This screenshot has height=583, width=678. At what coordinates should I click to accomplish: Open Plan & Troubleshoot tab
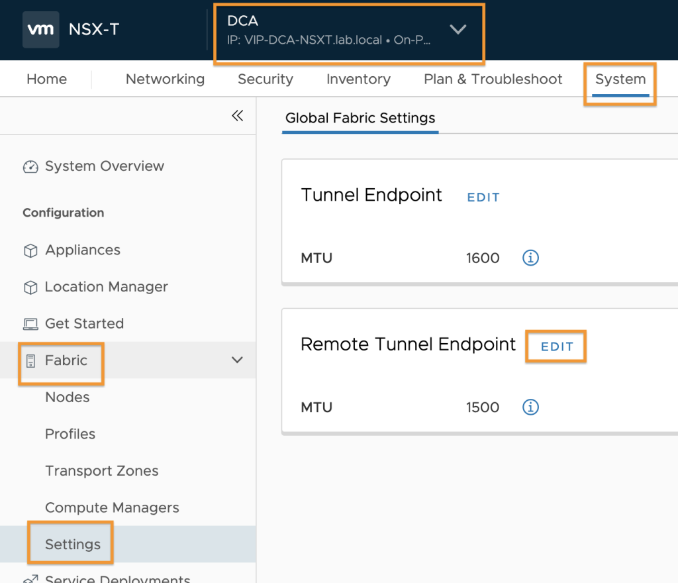pyautogui.click(x=493, y=79)
